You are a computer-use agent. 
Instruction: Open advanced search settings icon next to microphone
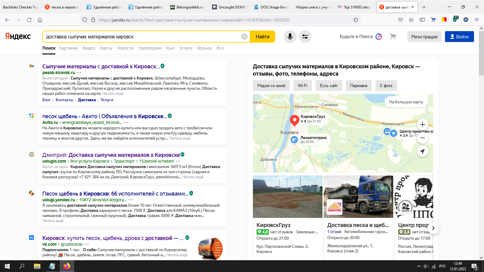305,36
